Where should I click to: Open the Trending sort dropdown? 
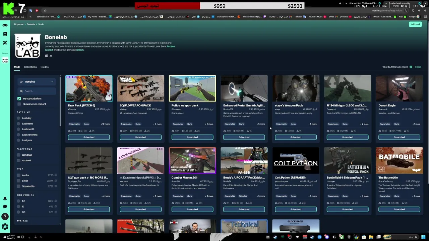click(37, 82)
